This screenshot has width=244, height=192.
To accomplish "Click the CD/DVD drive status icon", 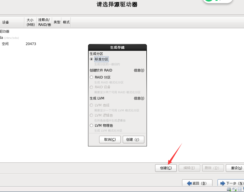I will tap(234, 189).
